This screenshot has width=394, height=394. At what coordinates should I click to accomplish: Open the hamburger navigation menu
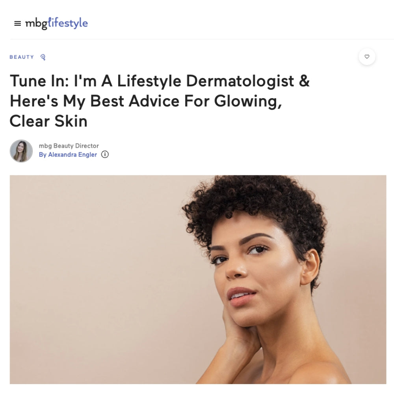[17, 23]
